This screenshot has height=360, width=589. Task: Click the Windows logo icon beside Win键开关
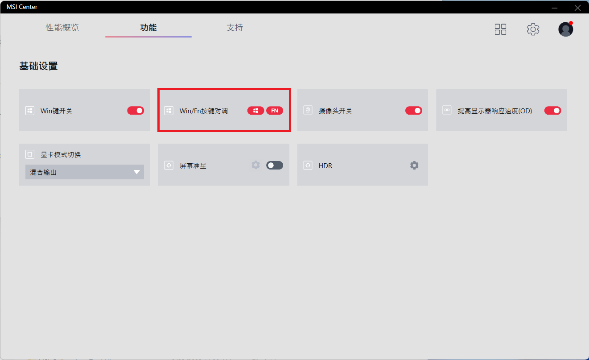[x=30, y=111]
